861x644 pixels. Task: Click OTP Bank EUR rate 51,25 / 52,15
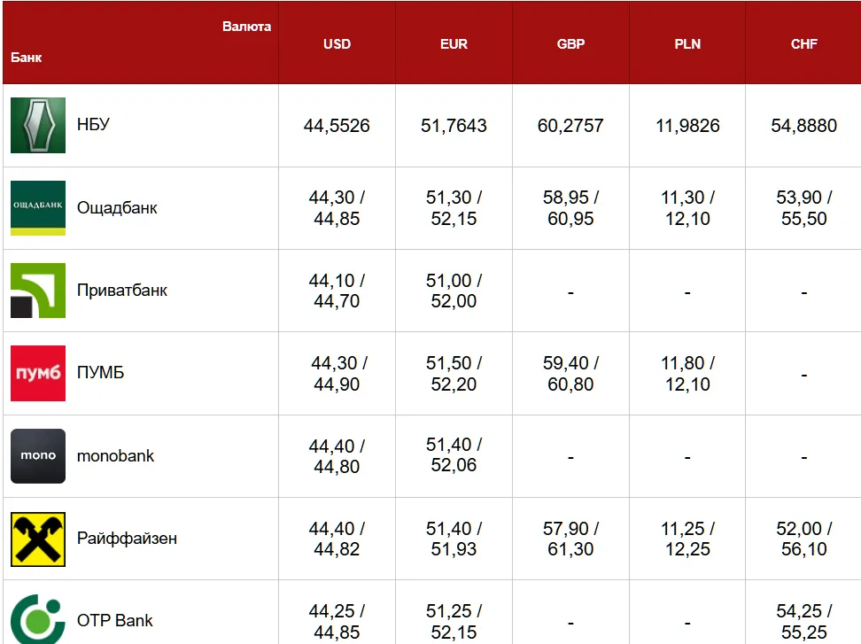(x=454, y=622)
